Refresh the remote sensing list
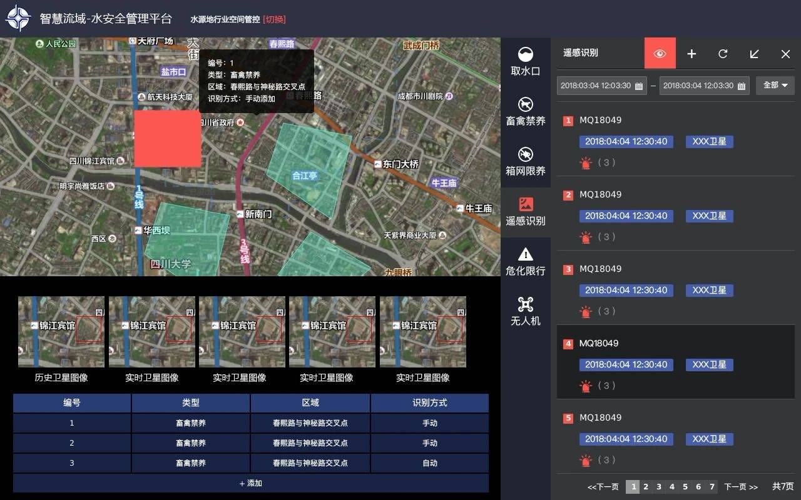The image size is (801, 500). click(723, 54)
